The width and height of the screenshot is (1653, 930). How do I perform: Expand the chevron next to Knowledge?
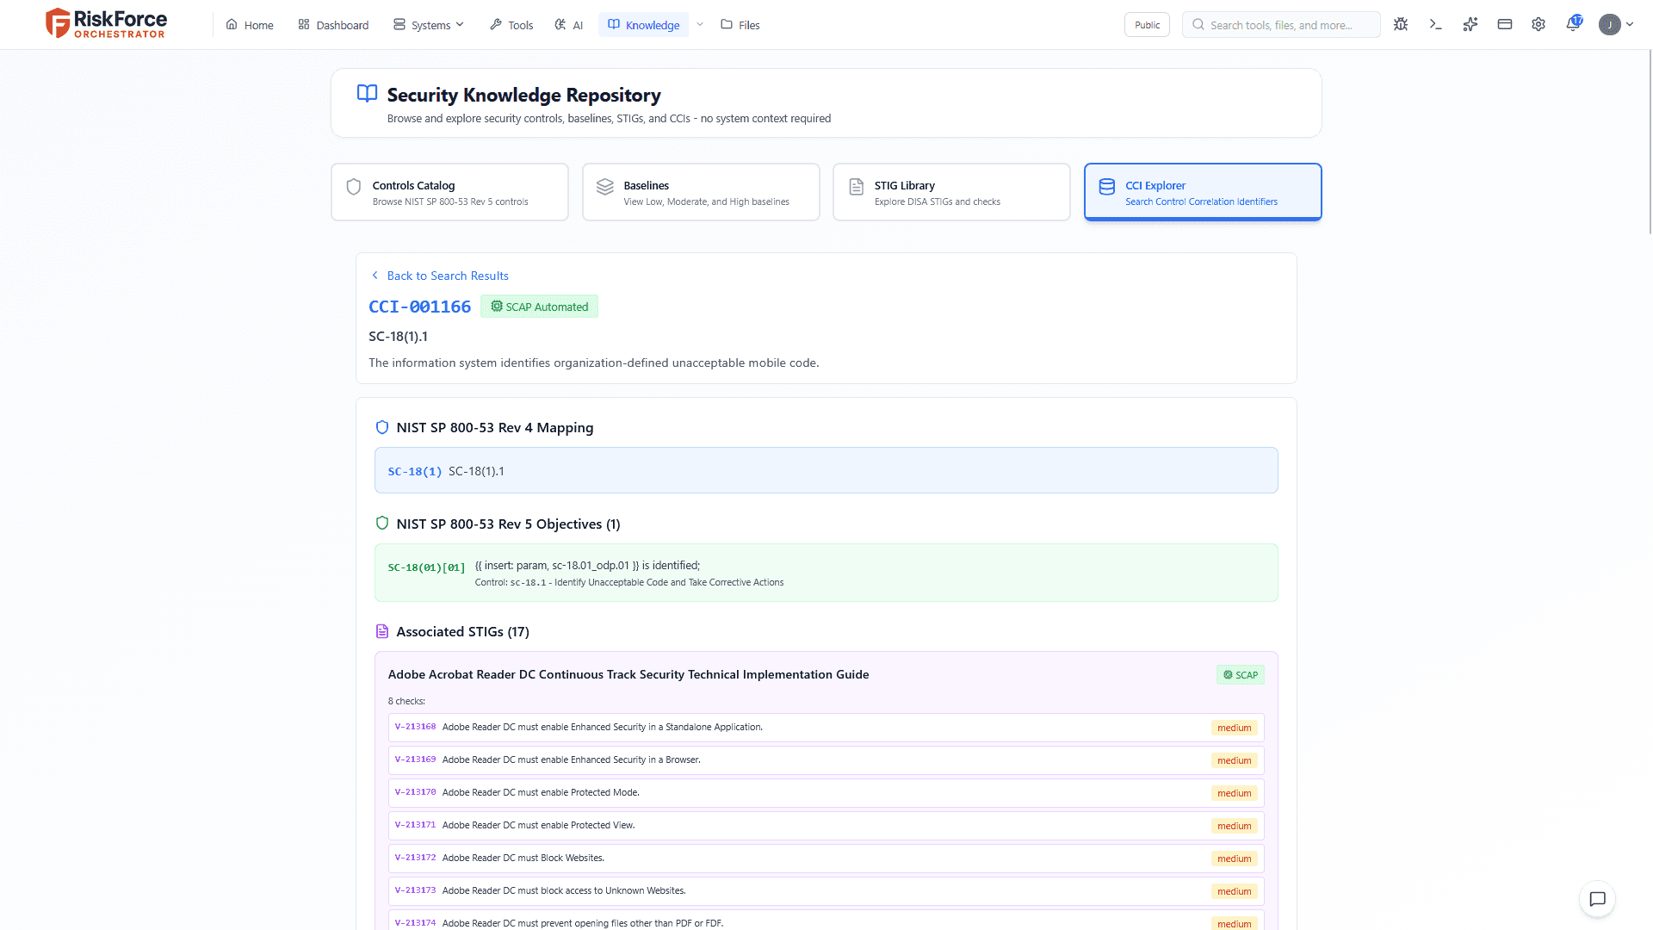[700, 25]
